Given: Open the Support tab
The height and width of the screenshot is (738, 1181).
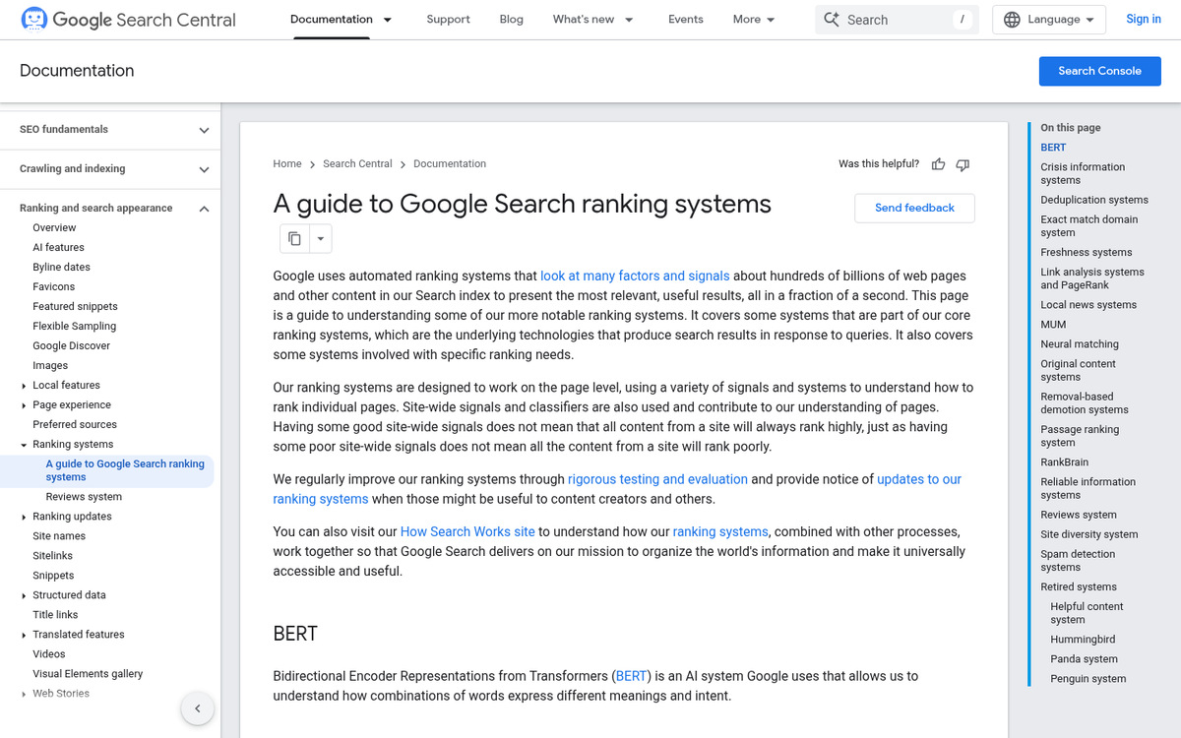Looking at the screenshot, I should click(x=448, y=20).
